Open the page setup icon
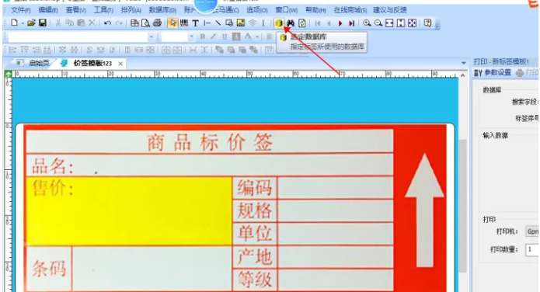 [134, 23]
